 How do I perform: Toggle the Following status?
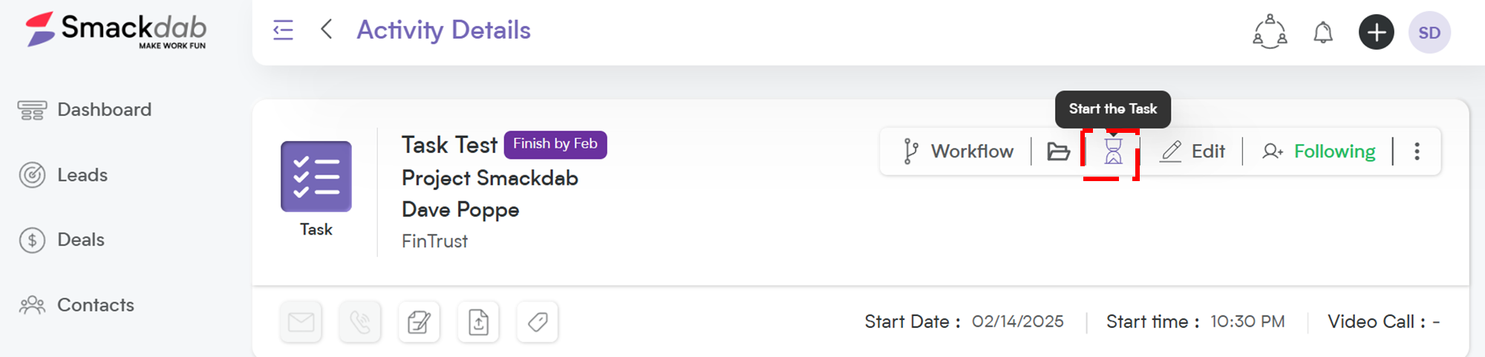tap(1319, 151)
